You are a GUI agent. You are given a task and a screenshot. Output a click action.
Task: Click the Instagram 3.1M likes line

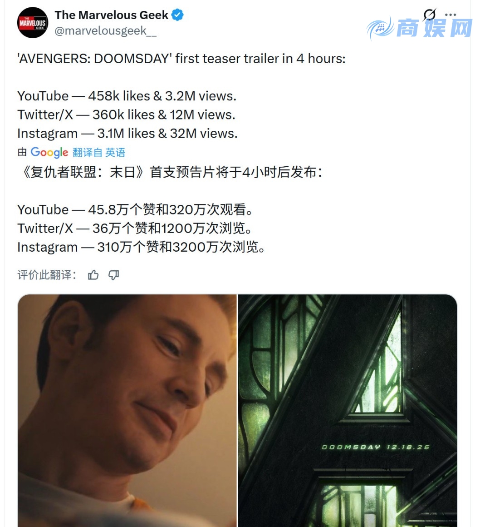[x=127, y=134]
